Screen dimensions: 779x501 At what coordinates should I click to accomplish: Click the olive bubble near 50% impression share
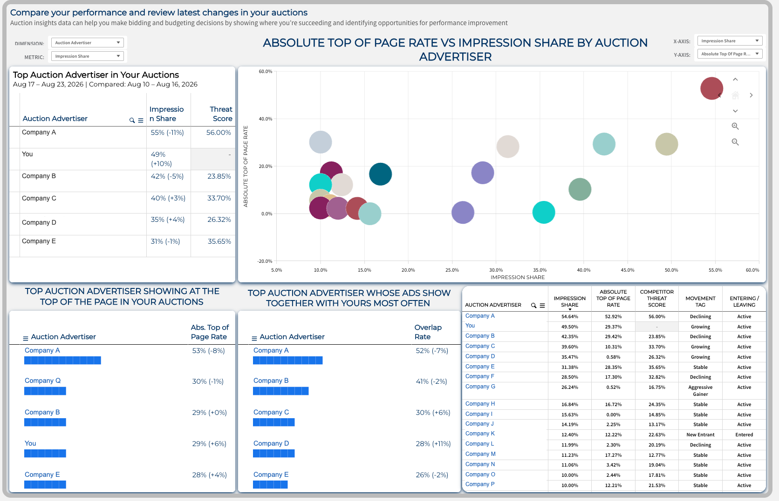point(667,144)
